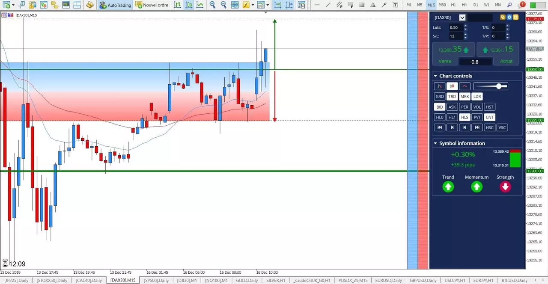Click the T/P value field
548x284 pixels.
(497, 36)
